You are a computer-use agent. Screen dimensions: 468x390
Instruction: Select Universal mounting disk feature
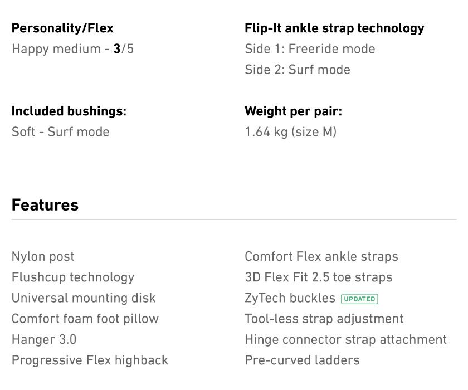pyautogui.click(x=84, y=298)
